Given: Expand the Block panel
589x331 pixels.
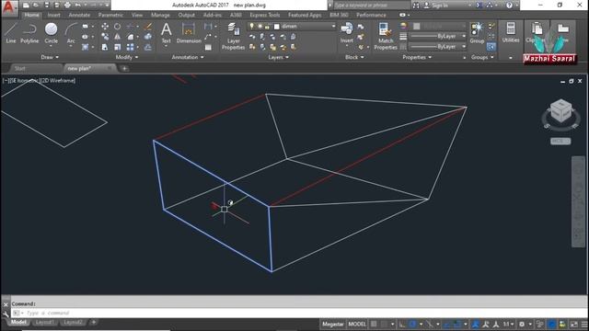Looking at the screenshot, I should 354,57.
